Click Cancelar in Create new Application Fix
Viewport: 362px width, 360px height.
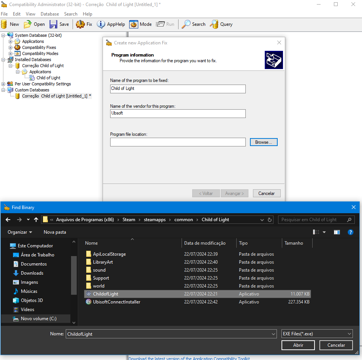266,193
